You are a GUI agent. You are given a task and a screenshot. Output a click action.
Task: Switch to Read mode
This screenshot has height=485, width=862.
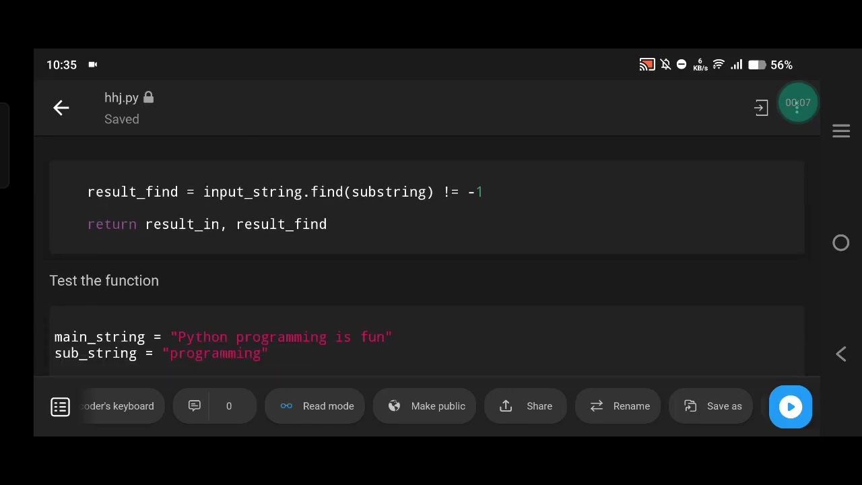pyautogui.click(x=315, y=406)
